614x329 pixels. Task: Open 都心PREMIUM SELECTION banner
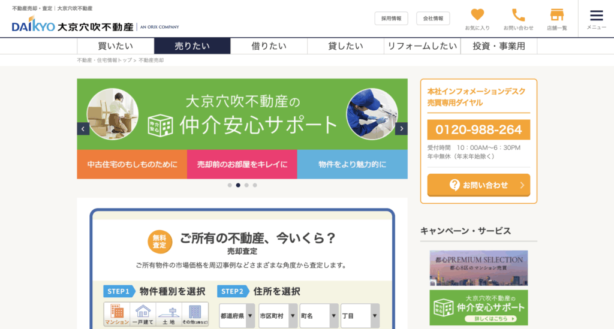(478, 268)
